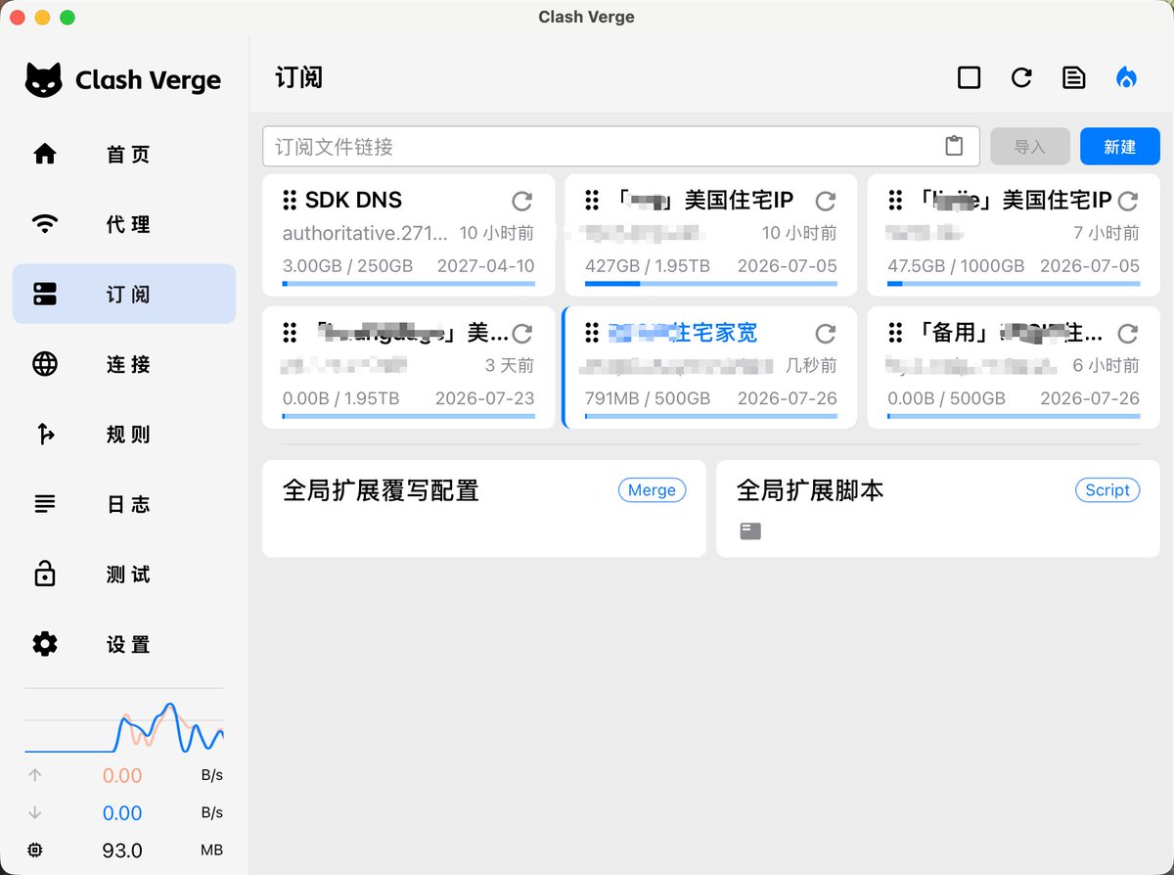Viewport: 1174px width, 875px height.
Task: Click the traffic graph in the sidebar
Action: pyautogui.click(x=124, y=721)
